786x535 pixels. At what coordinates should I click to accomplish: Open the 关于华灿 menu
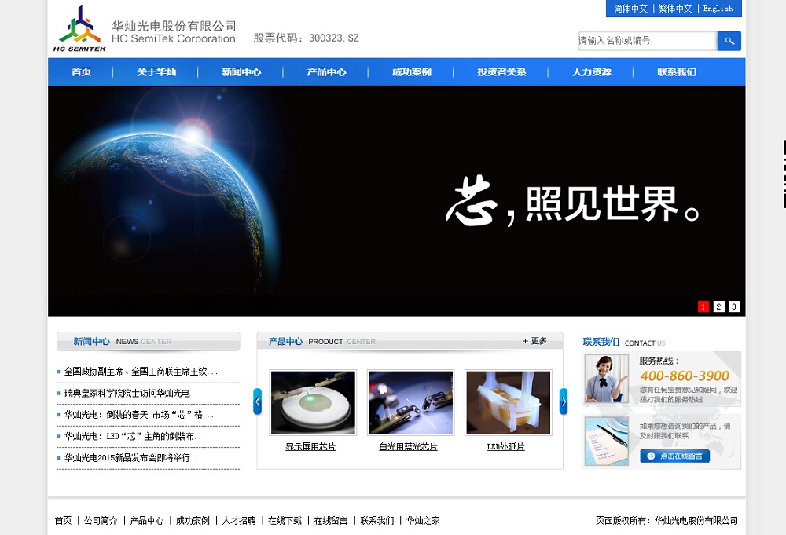[x=156, y=72]
